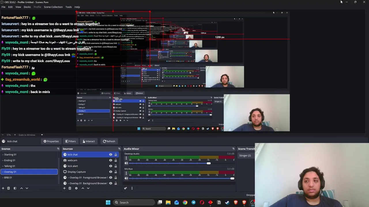Hide the webcam source
This screenshot has height=207, width=369.
coord(110,160)
